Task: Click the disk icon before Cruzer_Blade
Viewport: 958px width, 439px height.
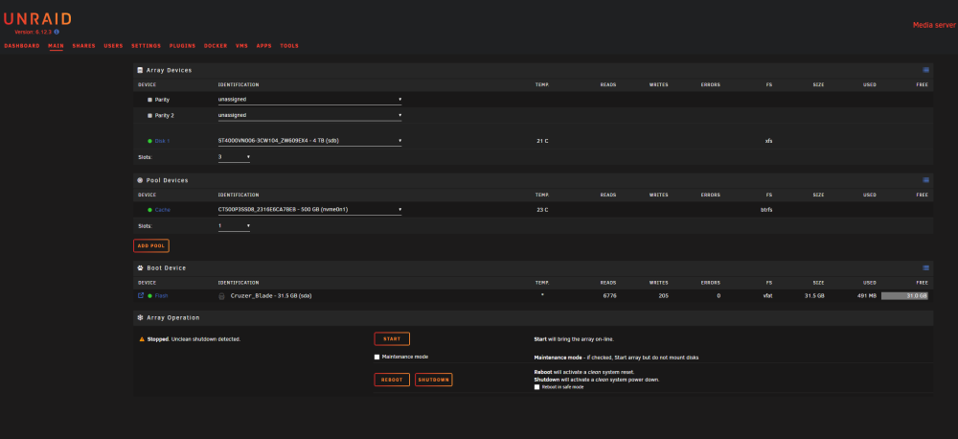Action: pos(222,296)
